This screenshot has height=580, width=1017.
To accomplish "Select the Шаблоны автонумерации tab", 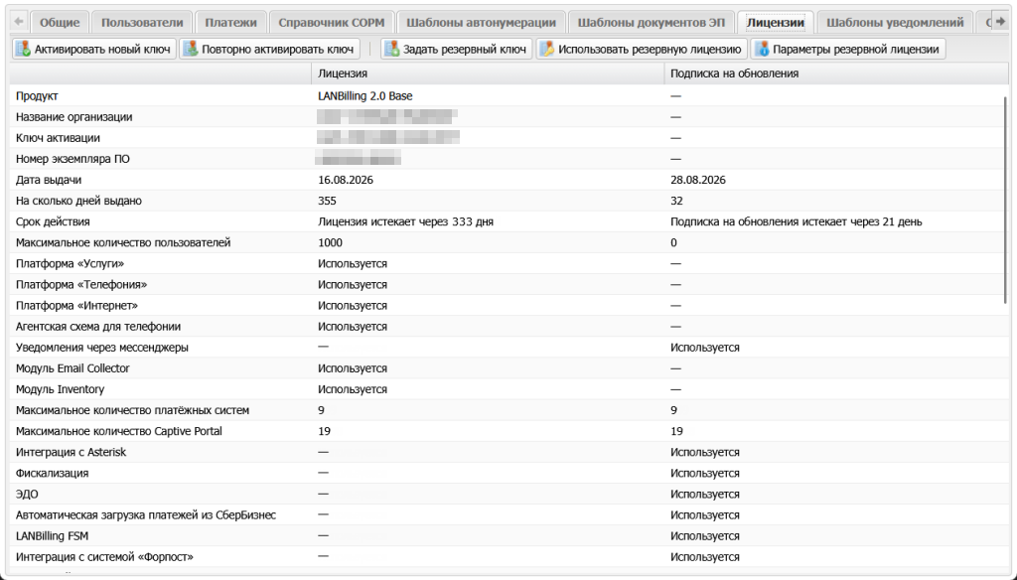I will coord(482,22).
